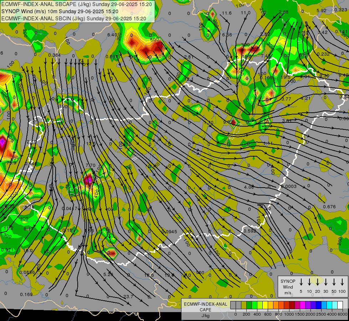Viewport: 349px width, 321px height.
Task: Click the 20 m/s wind arrow in SYNOP legend
Action: coord(317,282)
